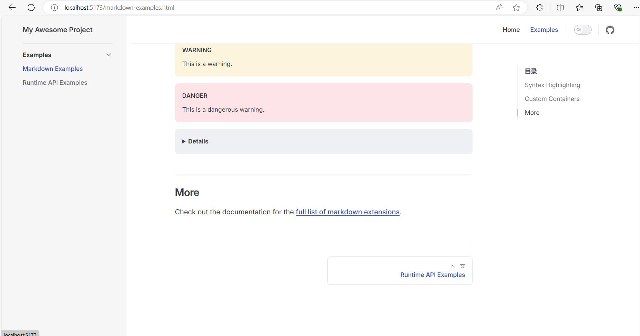Screen dimensions: 640x336
Task: Collapse the Examples sidebar section chevron
Action: point(109,55)
